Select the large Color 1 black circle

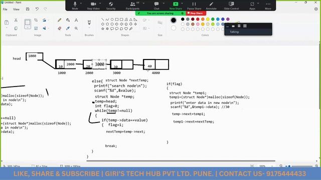pyautogui.click(x=174, y=20)
